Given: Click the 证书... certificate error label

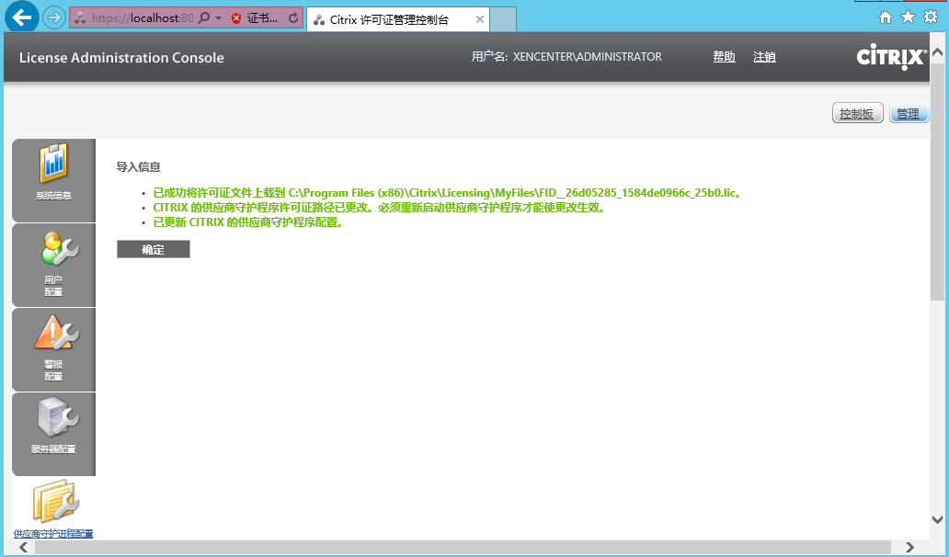Looking at the screenshot, I should [x=263, y=18].
